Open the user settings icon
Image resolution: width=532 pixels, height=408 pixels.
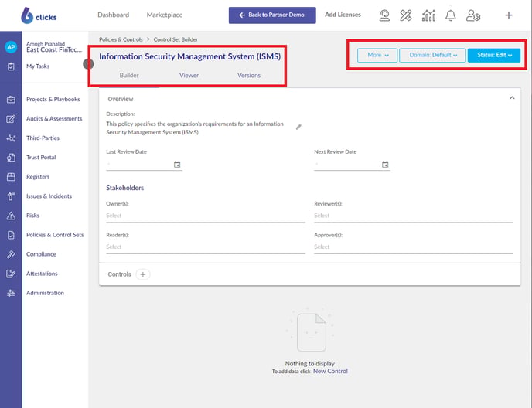(473, 15)
